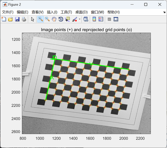Insert a colorbar using toolbar icon

[x=94, y=19]
